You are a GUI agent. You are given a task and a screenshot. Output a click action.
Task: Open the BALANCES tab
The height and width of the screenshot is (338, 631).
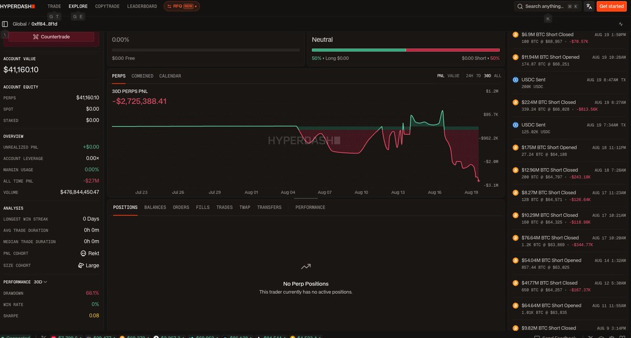tap(155, 207)
